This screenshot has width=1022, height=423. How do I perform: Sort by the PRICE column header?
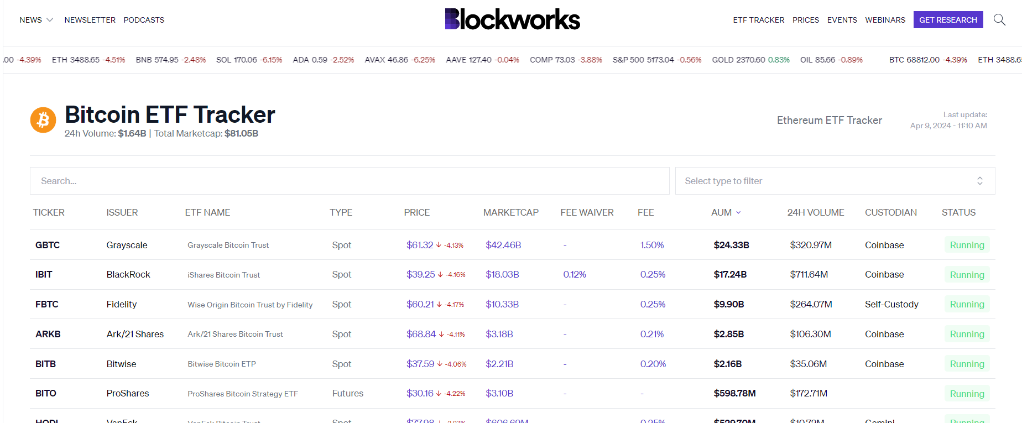[416, 212]
